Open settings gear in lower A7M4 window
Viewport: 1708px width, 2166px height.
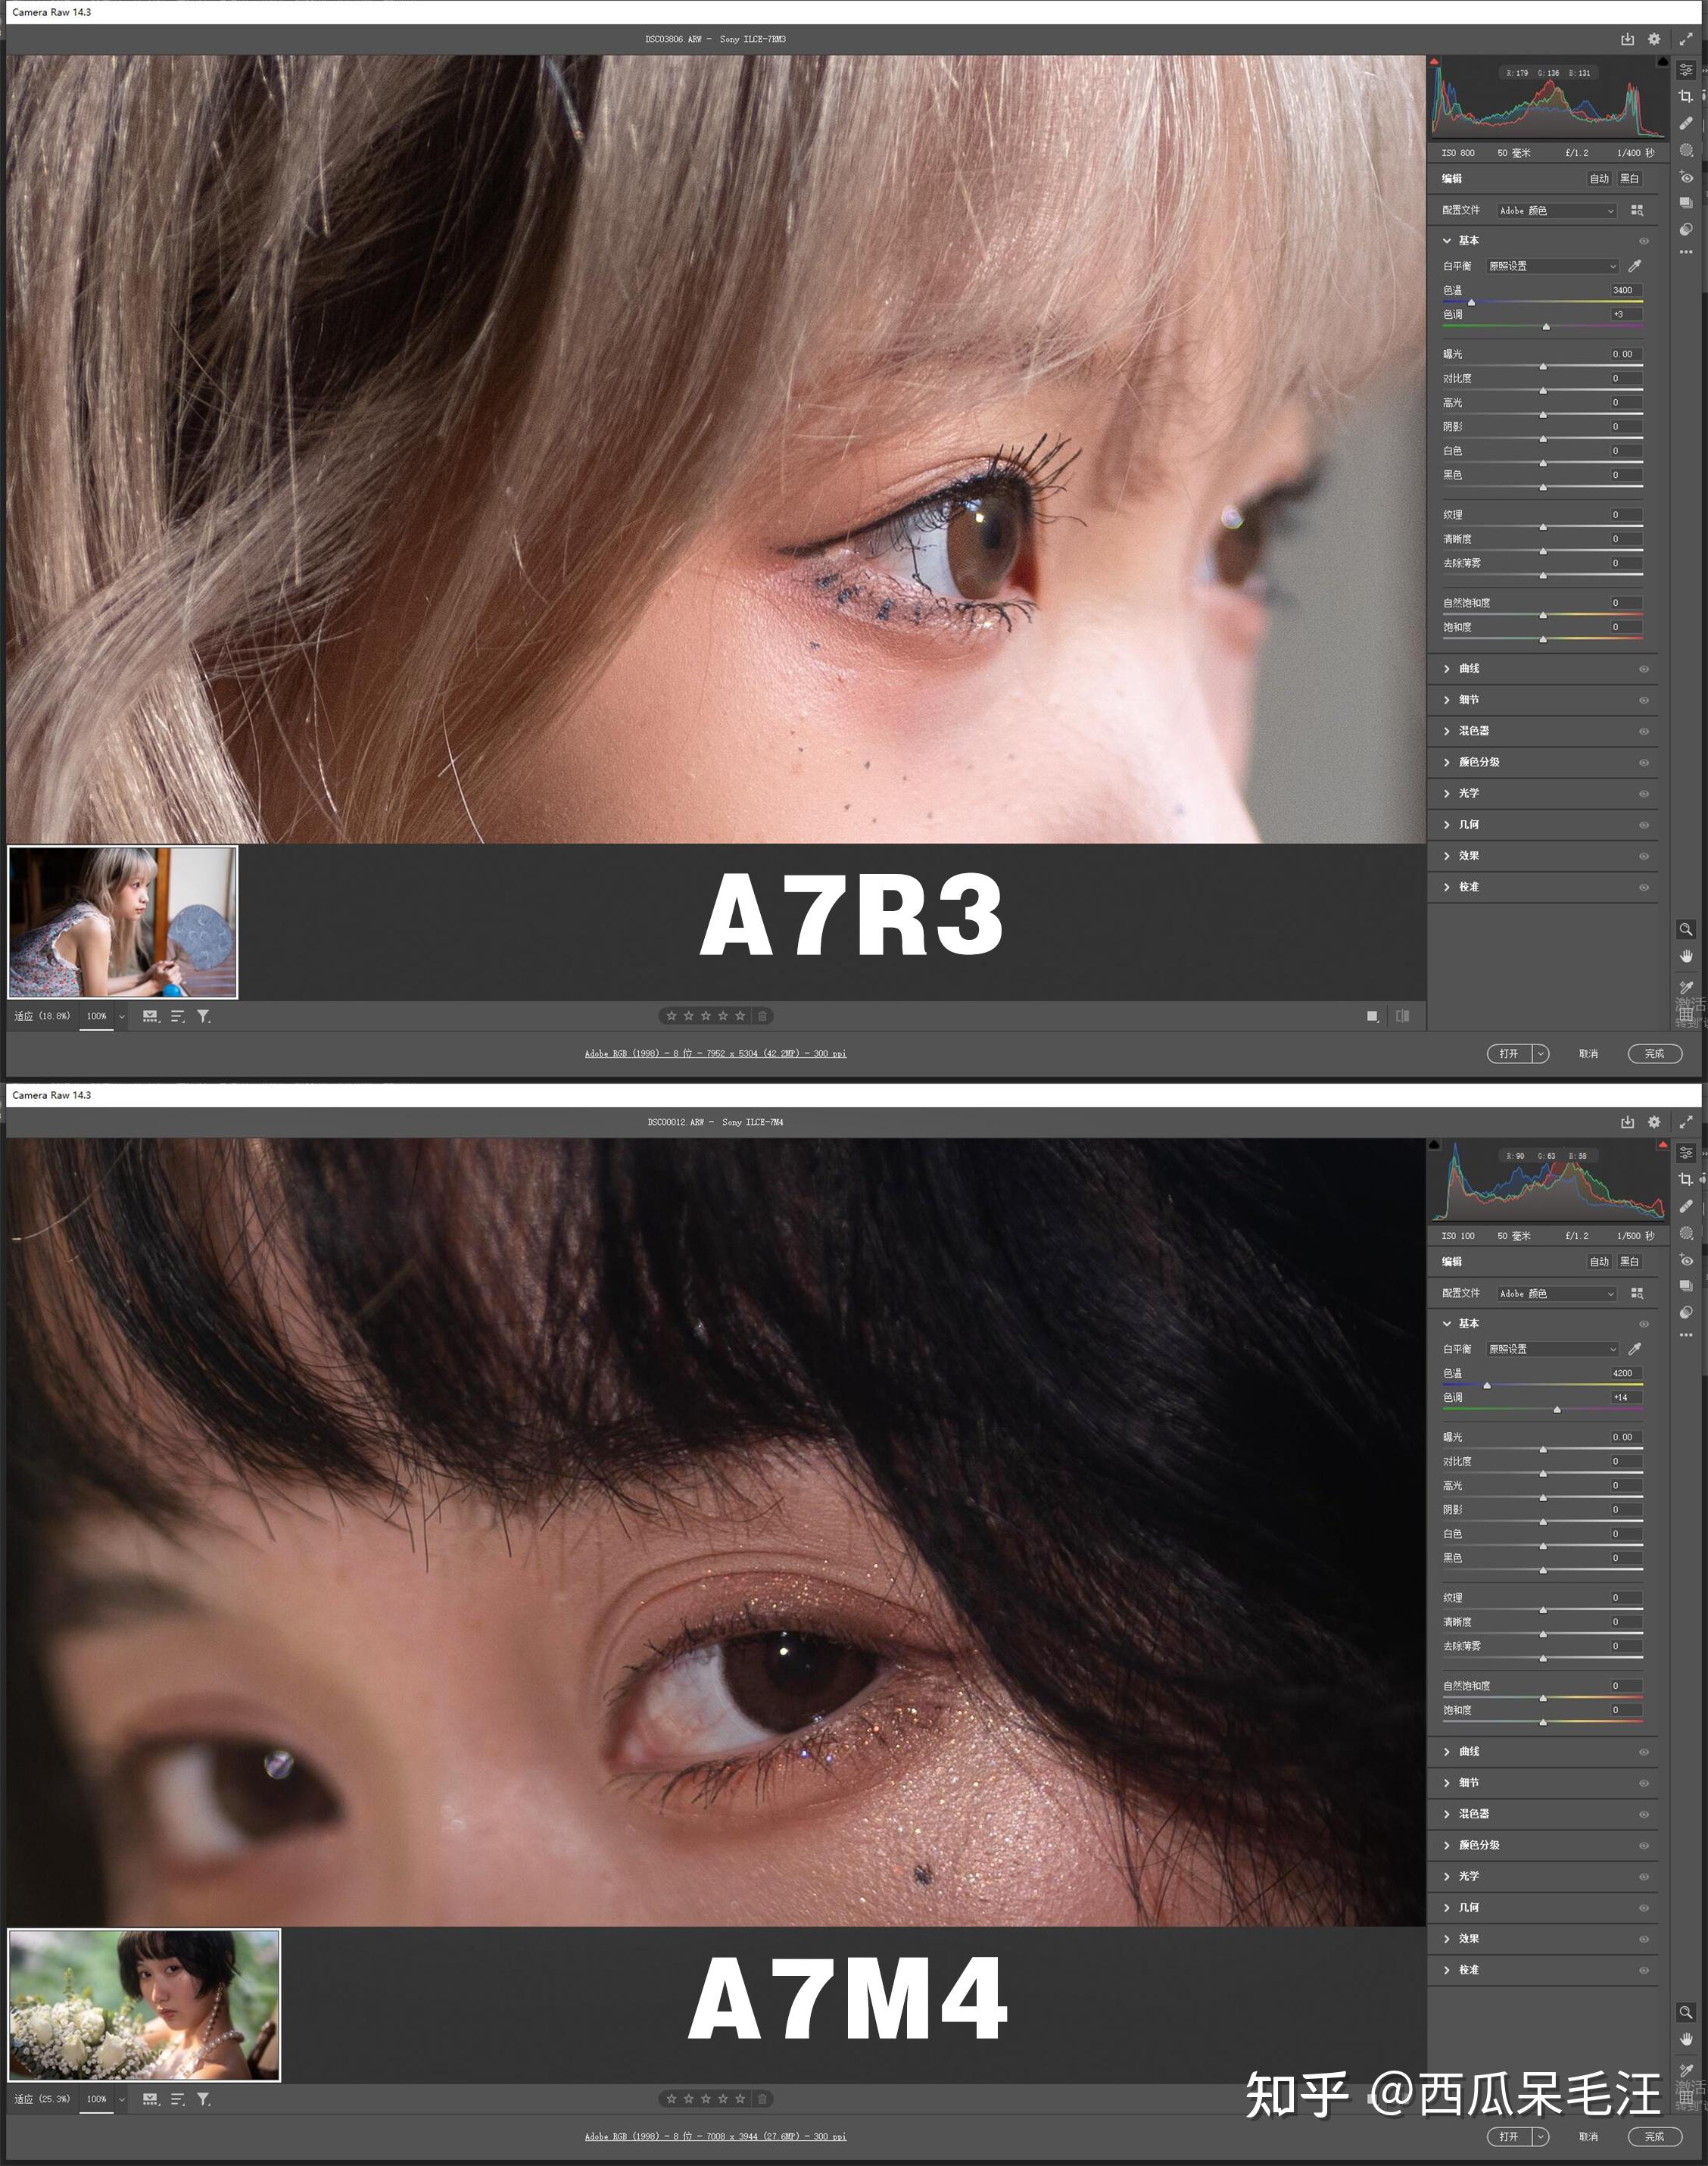click(1654, 1122)
